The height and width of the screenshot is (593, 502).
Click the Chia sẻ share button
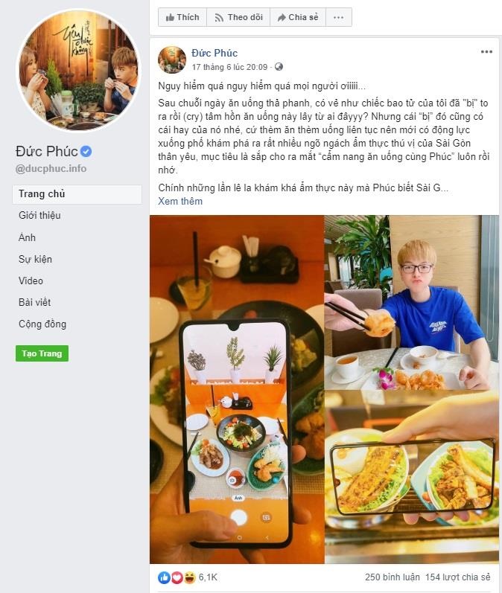point(298,17)
